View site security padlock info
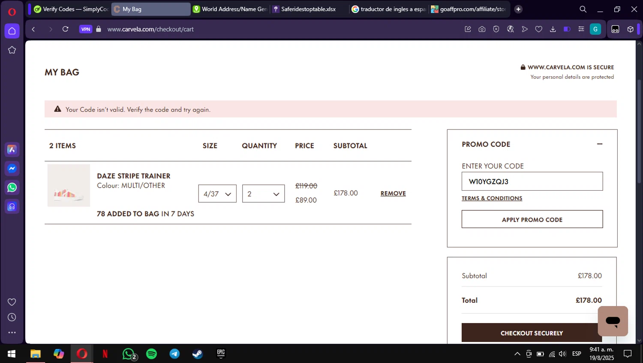The height and width of the screenshot is (363, 643). (x=99, y=29)
